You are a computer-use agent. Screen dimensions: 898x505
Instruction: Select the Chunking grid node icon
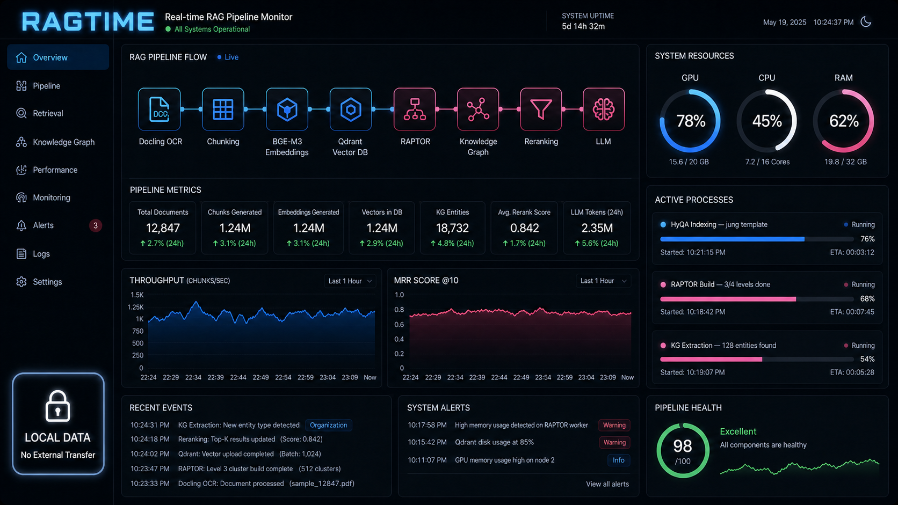point(223,109)
